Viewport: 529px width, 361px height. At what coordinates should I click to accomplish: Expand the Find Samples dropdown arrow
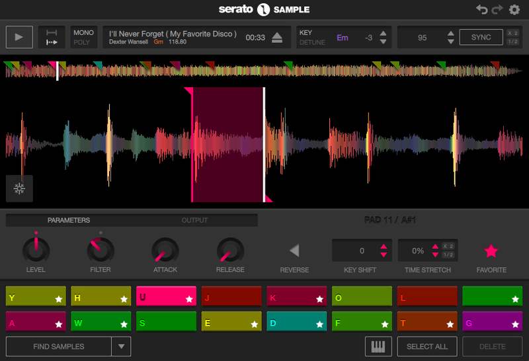click(x=121, y=346)
